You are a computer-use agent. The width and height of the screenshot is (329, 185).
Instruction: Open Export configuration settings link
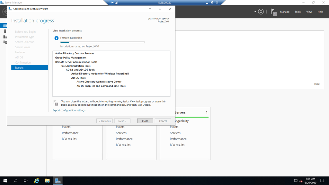[69, 110]
